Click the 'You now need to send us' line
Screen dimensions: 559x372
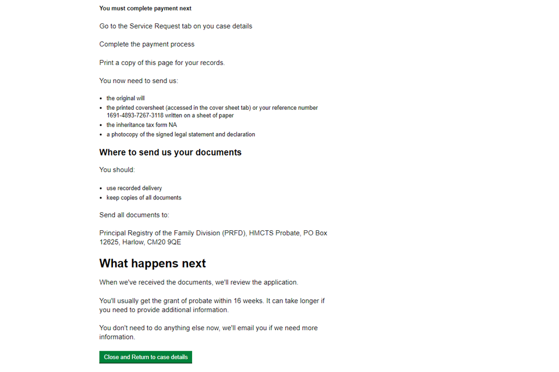pyautogui.click(x=139, y=81)
